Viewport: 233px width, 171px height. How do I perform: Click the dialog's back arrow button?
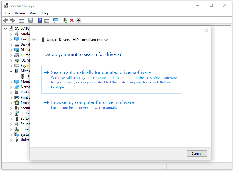[34, 39]
